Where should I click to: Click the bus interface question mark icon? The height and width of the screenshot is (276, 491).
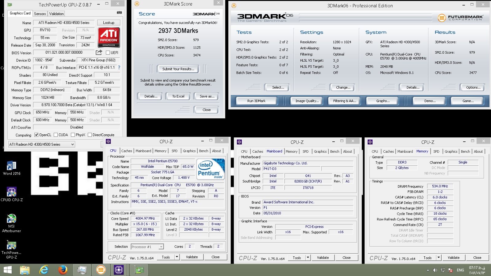119,67
